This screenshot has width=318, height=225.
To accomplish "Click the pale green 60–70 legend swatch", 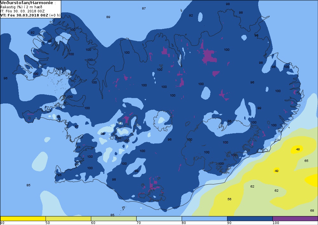I will (x=114, y=219).
